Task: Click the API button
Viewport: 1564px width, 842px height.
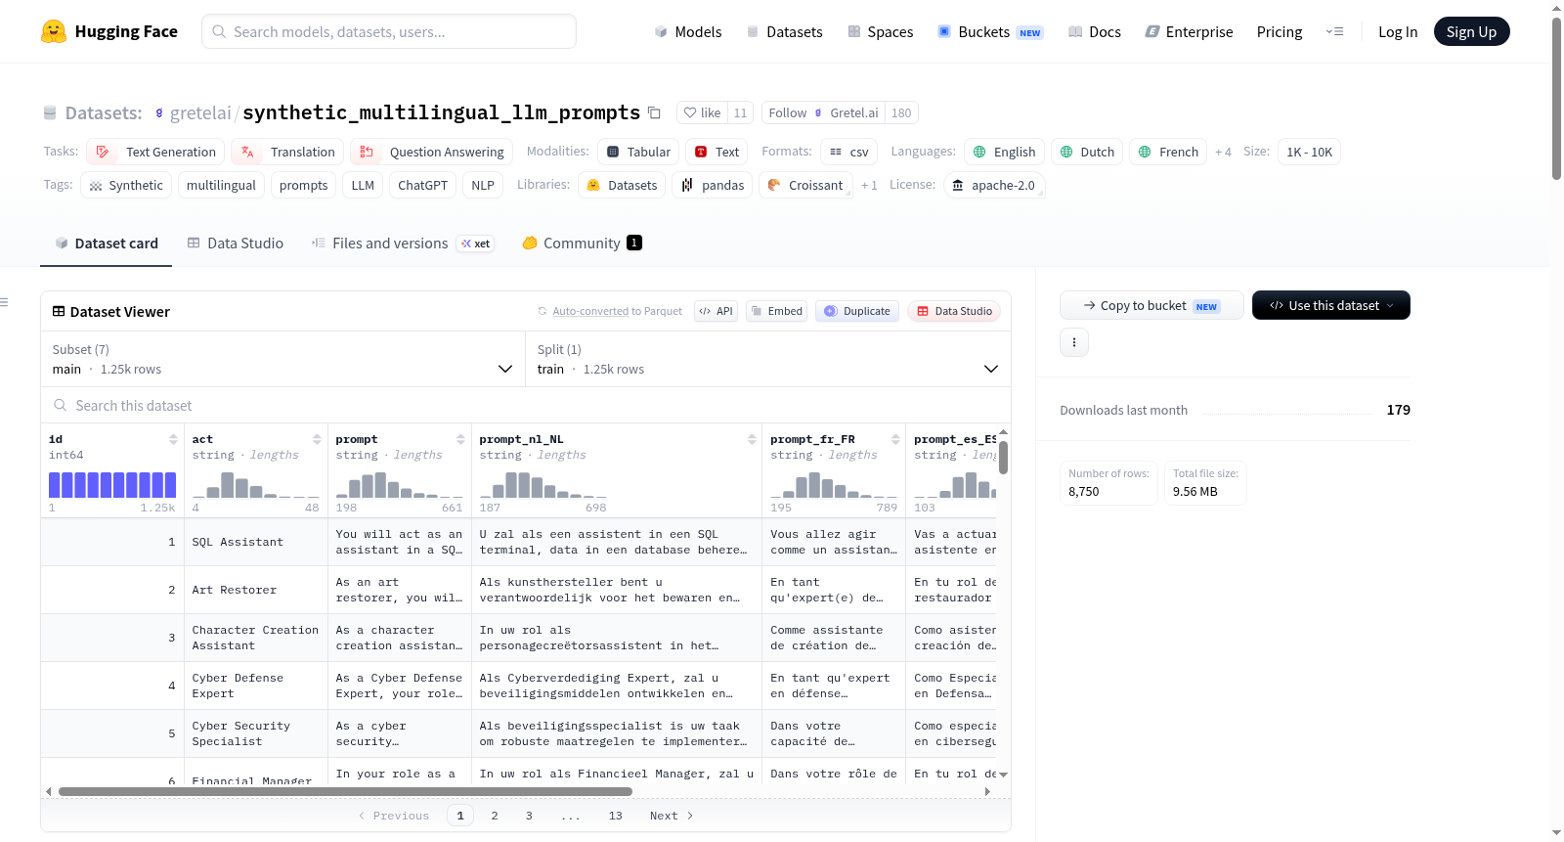Action: click(x=716, y=311)
